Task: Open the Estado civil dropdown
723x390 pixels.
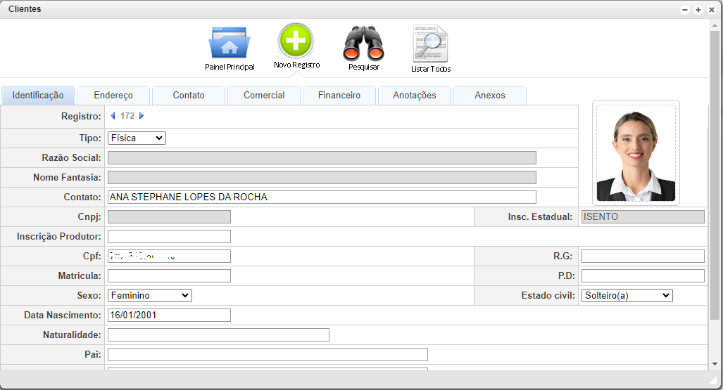Action: coord(627,296)
